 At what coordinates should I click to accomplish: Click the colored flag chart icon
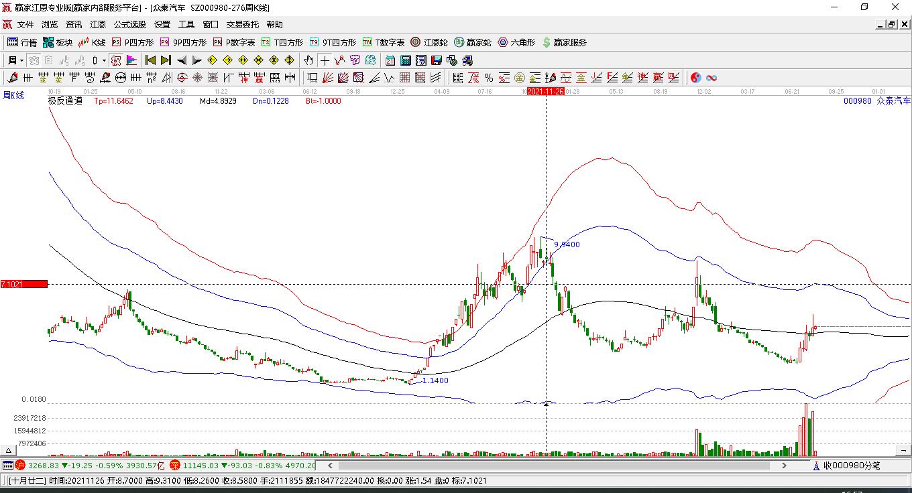click(131, 60)
